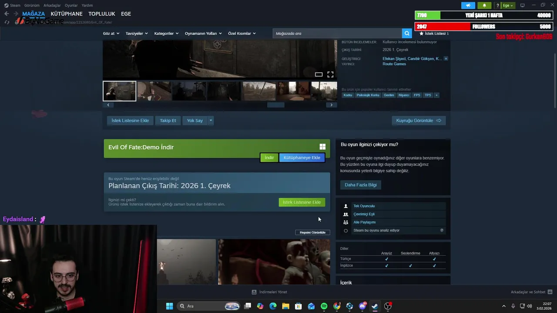Click Kuyruğu Görüntüle button
Viewport: 557px width, 313px height.
pos(419,120)
